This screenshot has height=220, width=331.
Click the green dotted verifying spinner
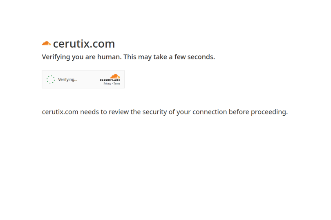51,79
